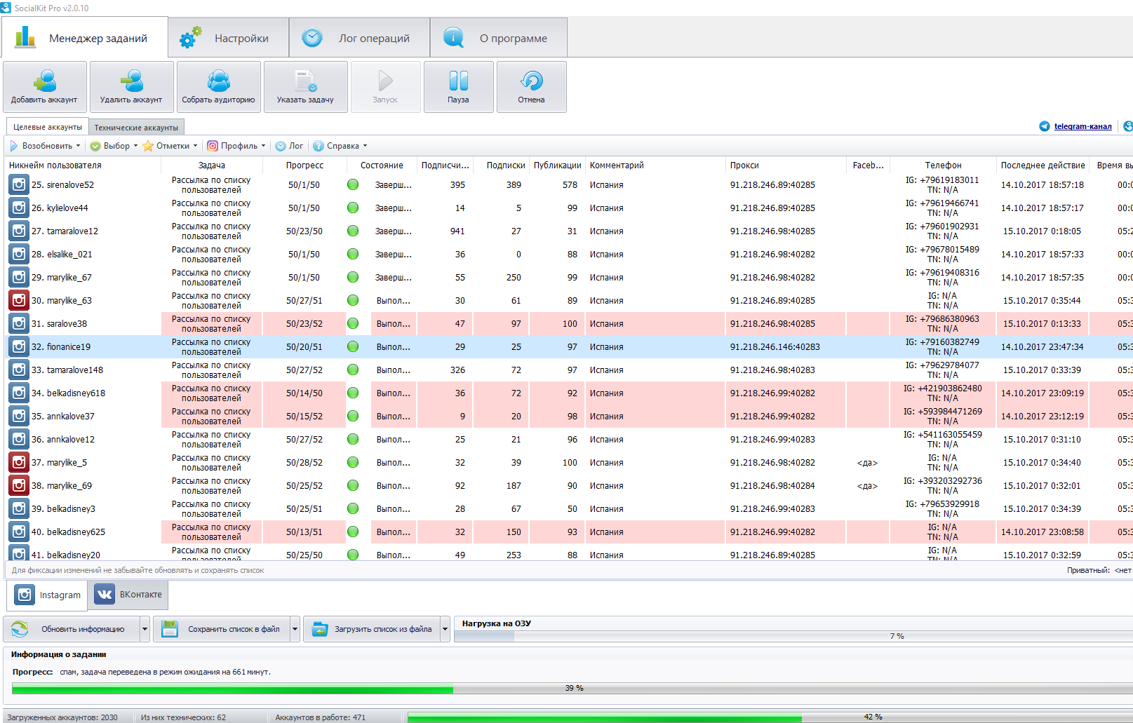Click the green status circle for elsalike_021
The image size is (1133, 723).
click(353, 254)
